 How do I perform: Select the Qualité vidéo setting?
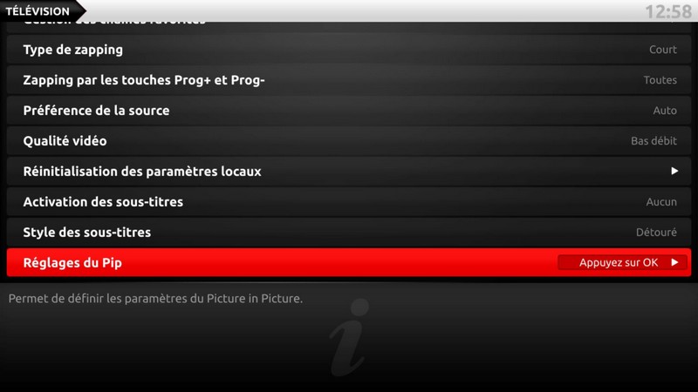pos(348,141)
